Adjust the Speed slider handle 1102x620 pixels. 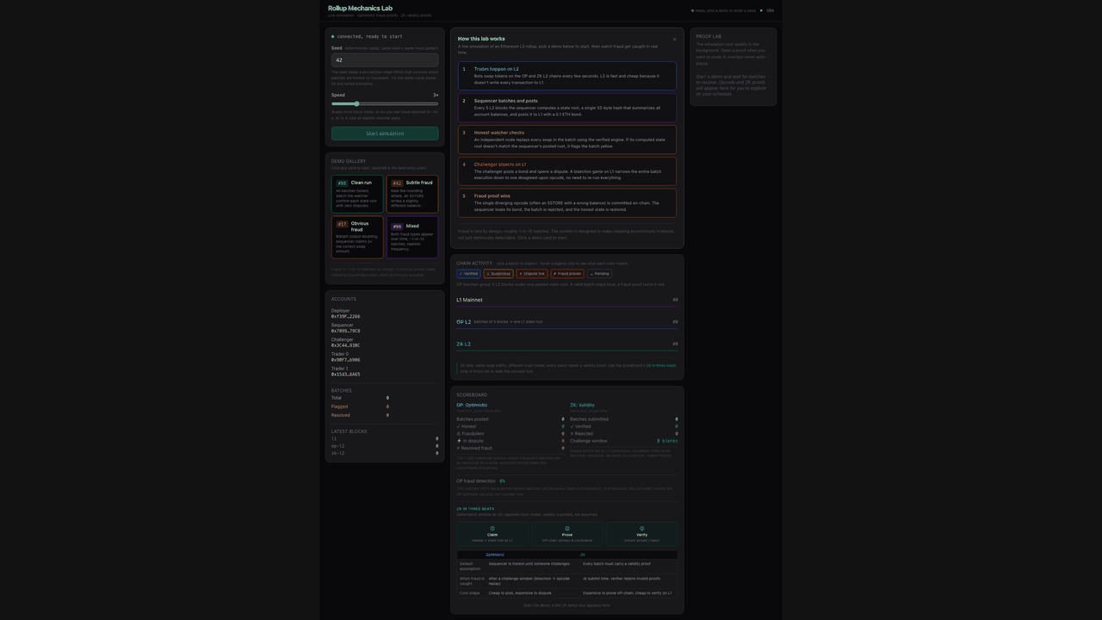tap(356, 104)
